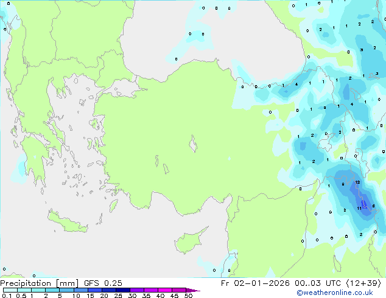
Task: Click the 30–35 mm purple legend box
Action: click(137, 290)
